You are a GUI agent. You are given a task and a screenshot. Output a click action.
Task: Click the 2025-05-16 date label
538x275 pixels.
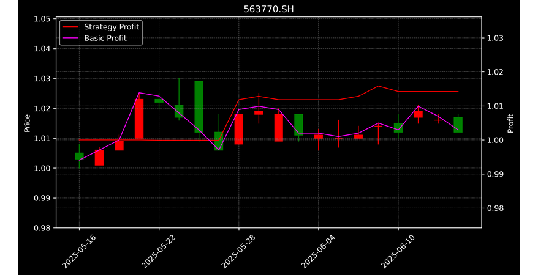[x=79, y=251]
